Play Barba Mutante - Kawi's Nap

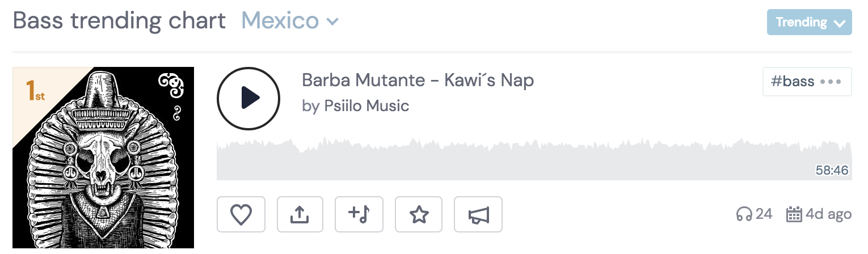pyautogui.click(x=248, y=98)
